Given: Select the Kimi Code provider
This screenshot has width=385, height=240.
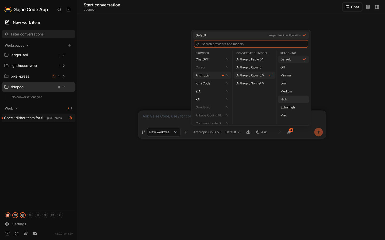Looking at the screenshot, I should tap(212, 83).
